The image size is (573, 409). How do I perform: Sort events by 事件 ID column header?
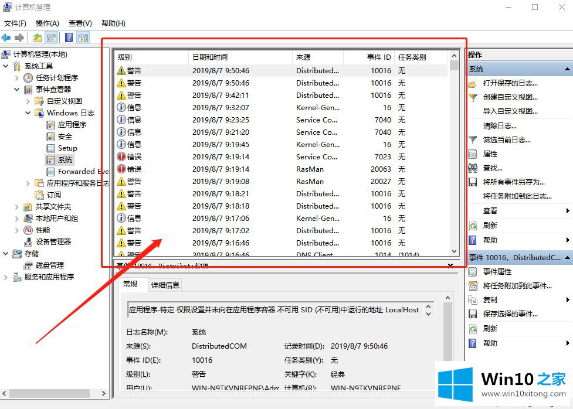click(369, 57)
